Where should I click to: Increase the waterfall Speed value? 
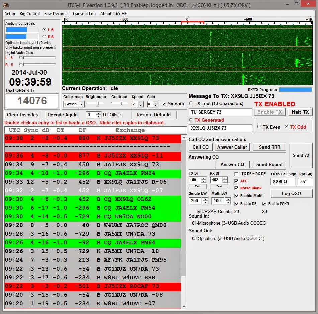141,103
